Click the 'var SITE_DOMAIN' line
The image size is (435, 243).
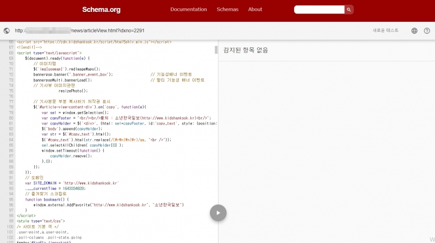(72, 183)
